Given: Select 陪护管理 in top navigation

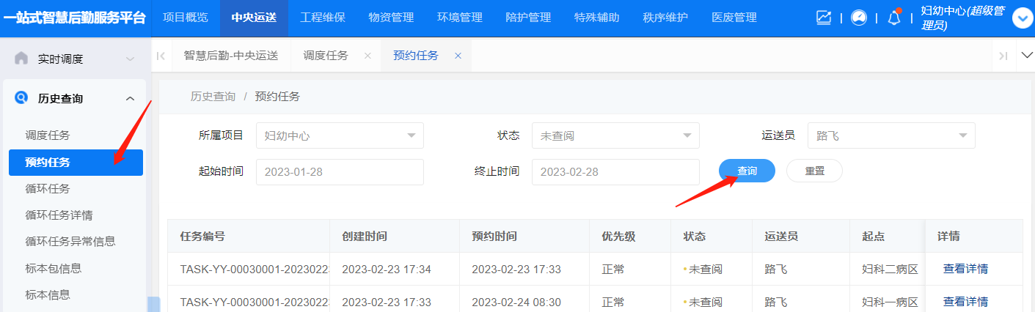Looking at the screenshot, I should (528, 18).
